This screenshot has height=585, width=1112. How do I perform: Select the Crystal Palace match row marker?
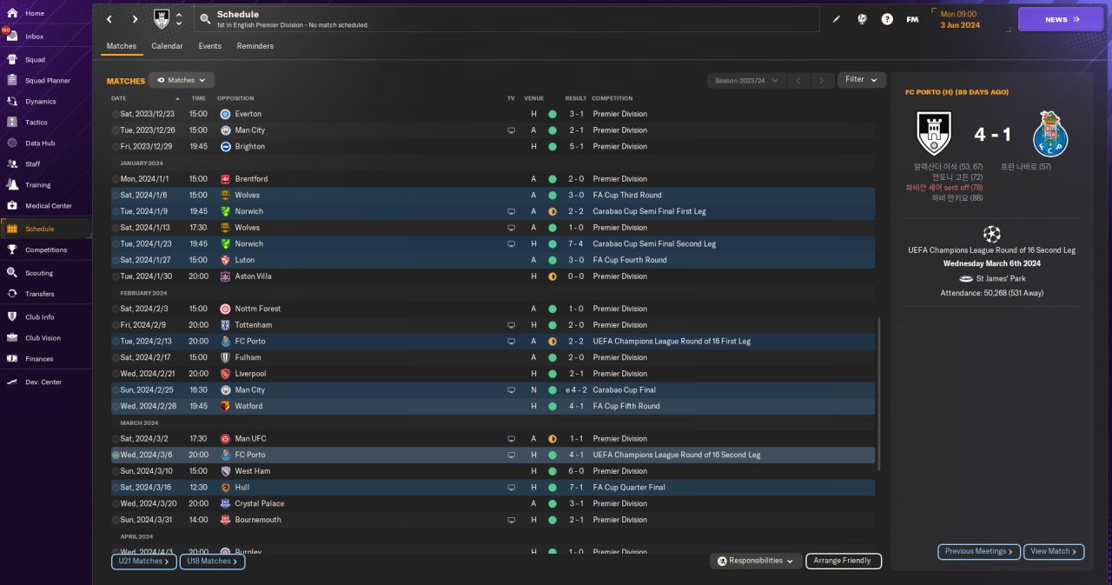pyautogui.click(x=116, y=503)
